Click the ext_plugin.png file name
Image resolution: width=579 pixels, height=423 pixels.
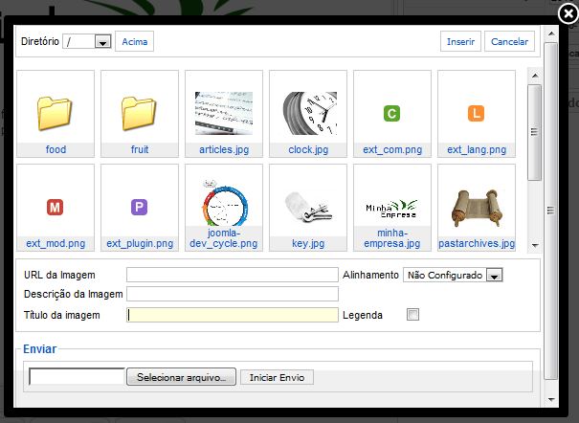140,243
